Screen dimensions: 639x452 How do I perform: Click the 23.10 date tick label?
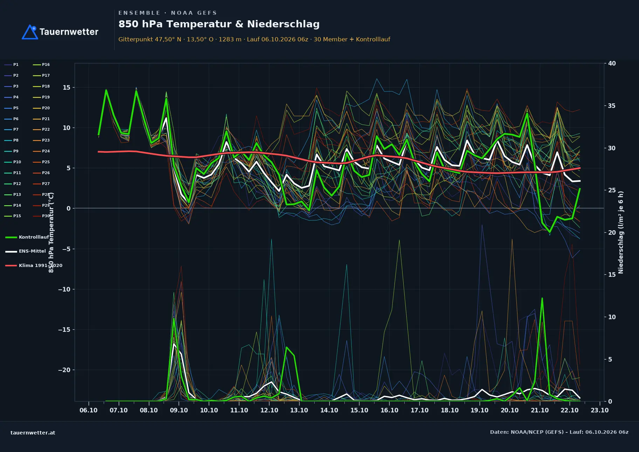point(600,410)
